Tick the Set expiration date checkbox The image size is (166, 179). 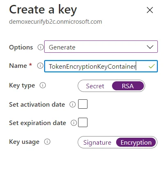[83, 123]
